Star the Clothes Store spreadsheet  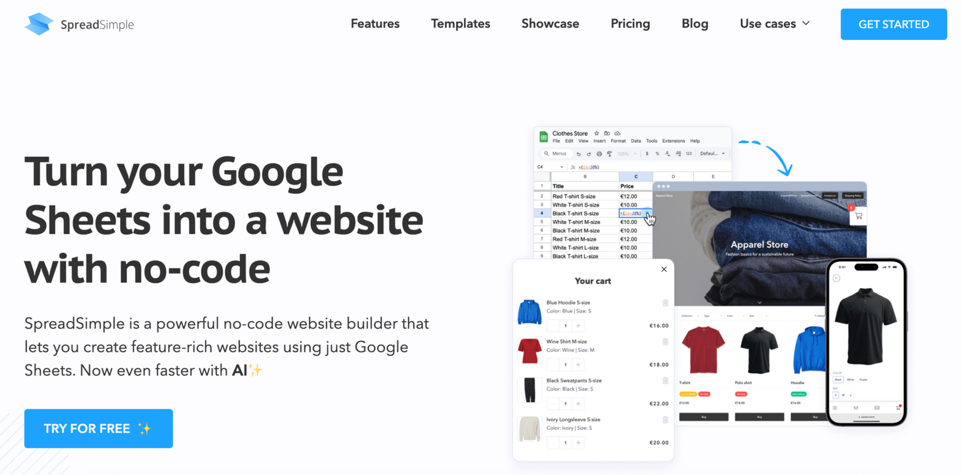[596, 133]
